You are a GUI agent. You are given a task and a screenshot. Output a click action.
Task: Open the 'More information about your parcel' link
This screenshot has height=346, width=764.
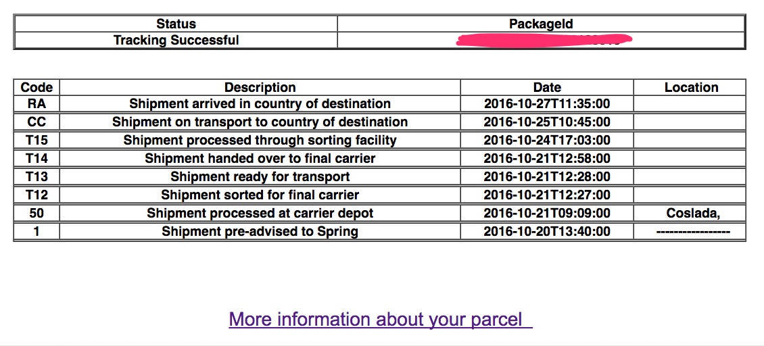click(381, 319)
